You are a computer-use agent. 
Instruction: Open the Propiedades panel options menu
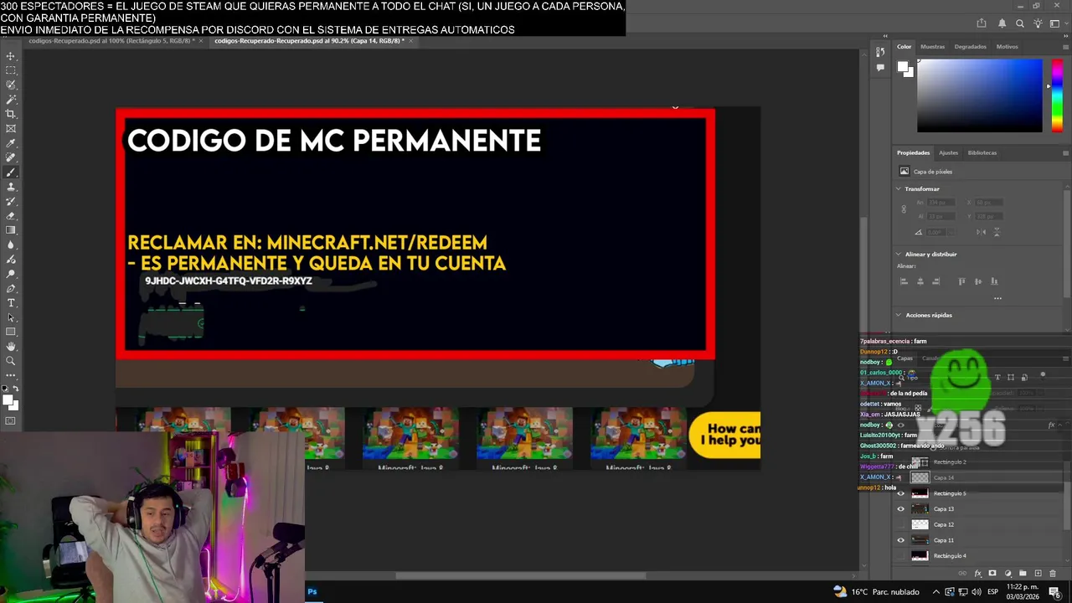pyautogui.click(x=1065, y=153)
